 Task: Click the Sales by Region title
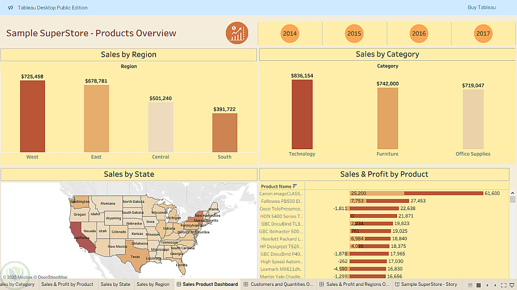tap(129, 55)
